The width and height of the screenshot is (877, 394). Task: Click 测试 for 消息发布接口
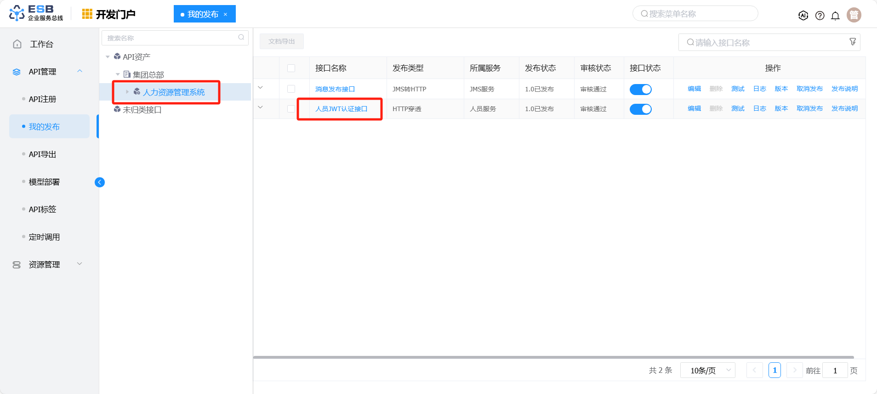click(x=738, y=89)
